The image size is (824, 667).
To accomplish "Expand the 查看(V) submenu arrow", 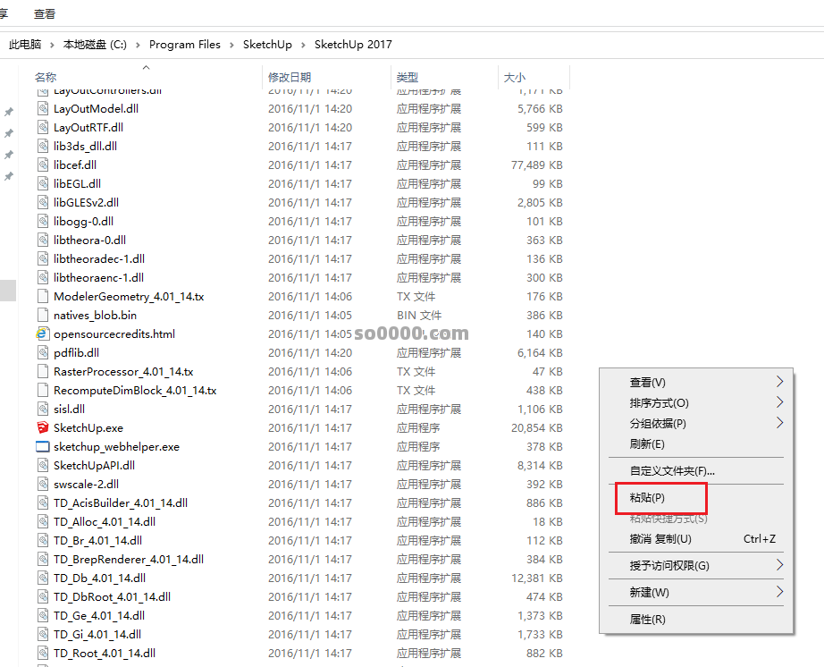I will [780, 382].
